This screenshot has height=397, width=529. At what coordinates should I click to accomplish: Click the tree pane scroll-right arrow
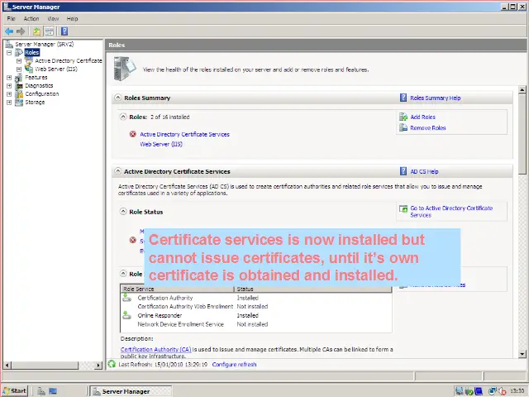point(98,365)
